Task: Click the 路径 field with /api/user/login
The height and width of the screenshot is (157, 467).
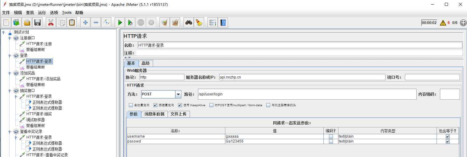Action: [307, 94]
